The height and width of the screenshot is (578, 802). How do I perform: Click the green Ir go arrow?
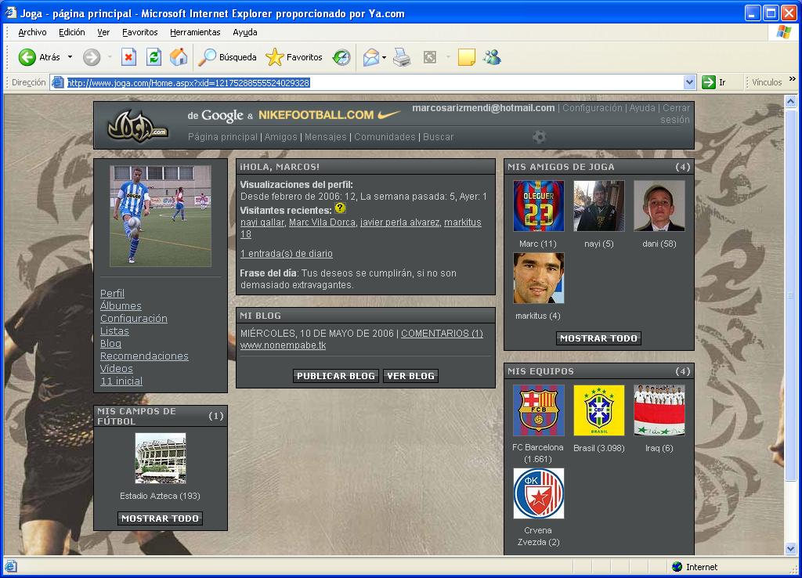[708, 82]
